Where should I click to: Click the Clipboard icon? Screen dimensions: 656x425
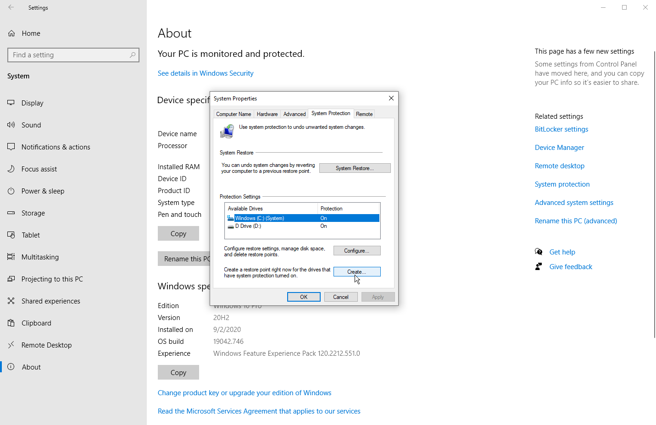pyautogui.click(x=11, y=323)
